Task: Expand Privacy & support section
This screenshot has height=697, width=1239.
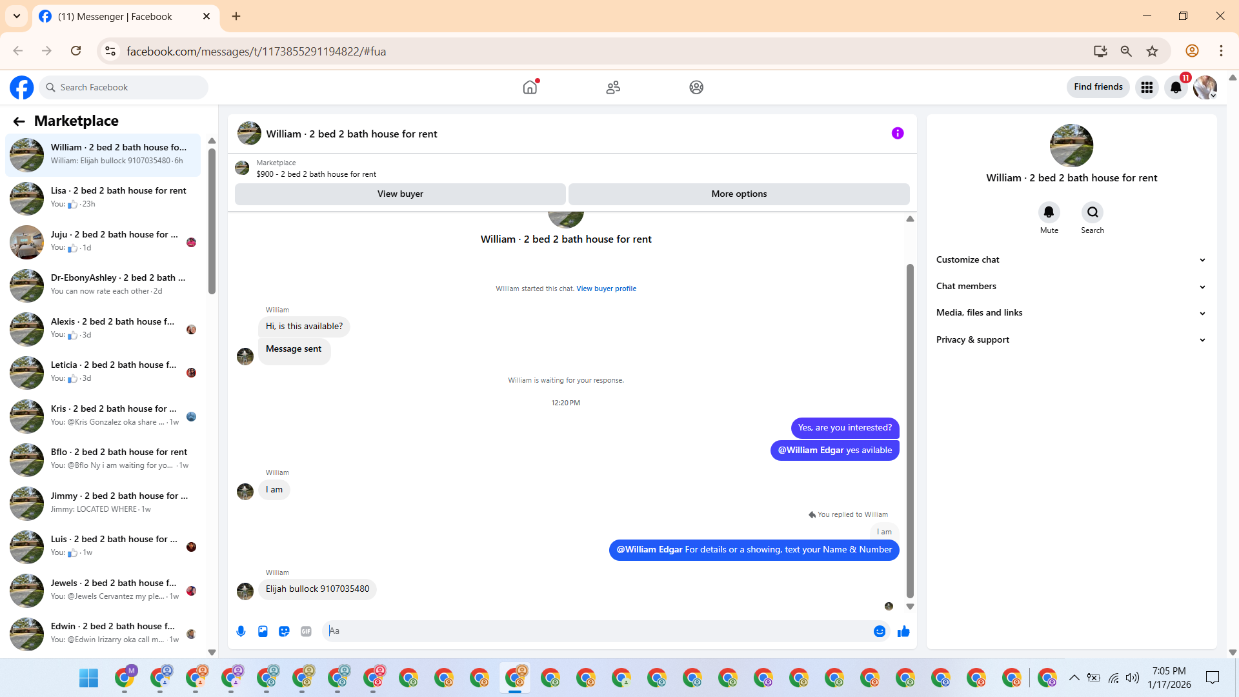Action: pyautogui.click(x=1071, y=339)
